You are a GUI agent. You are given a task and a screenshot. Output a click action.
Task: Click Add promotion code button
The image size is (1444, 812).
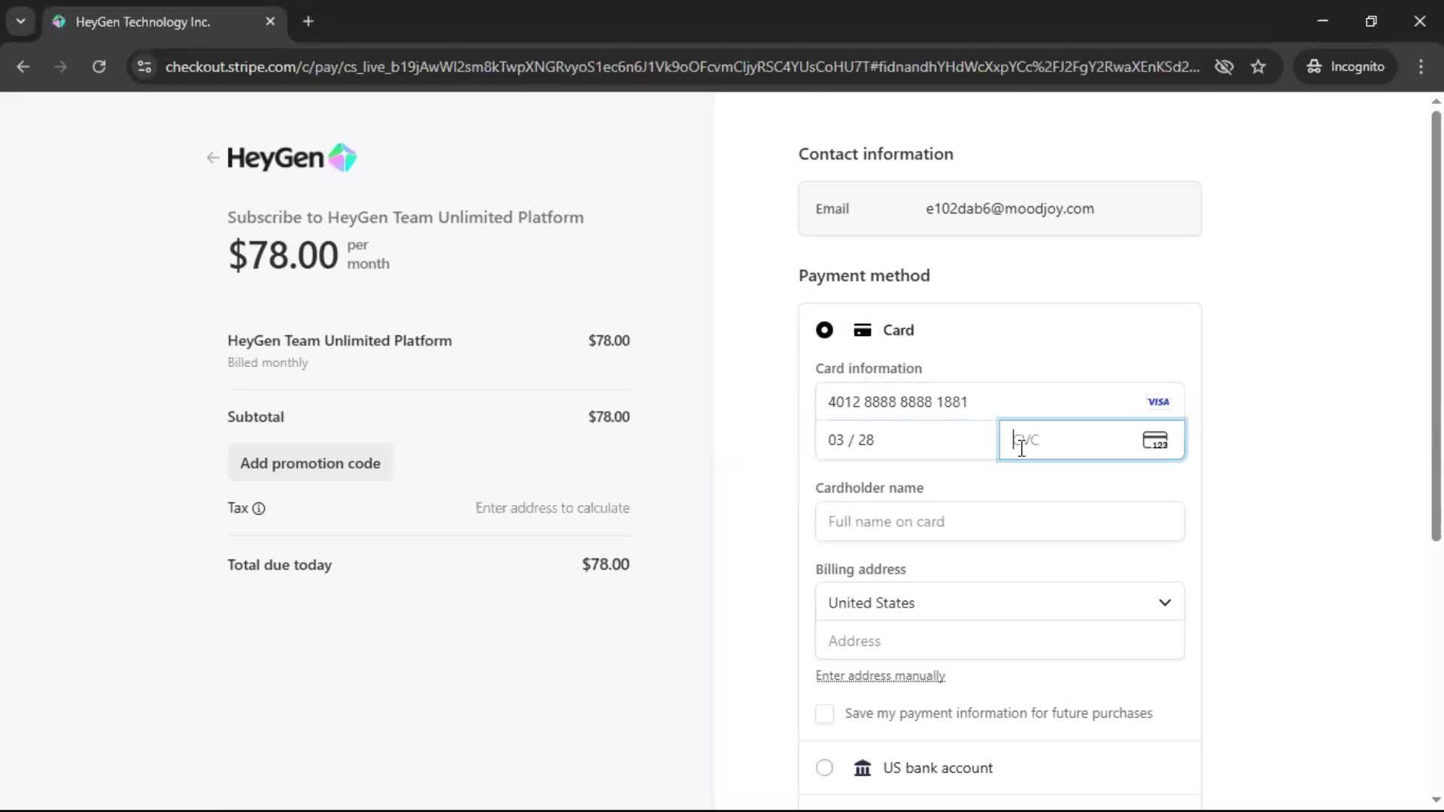coord(310,463)
